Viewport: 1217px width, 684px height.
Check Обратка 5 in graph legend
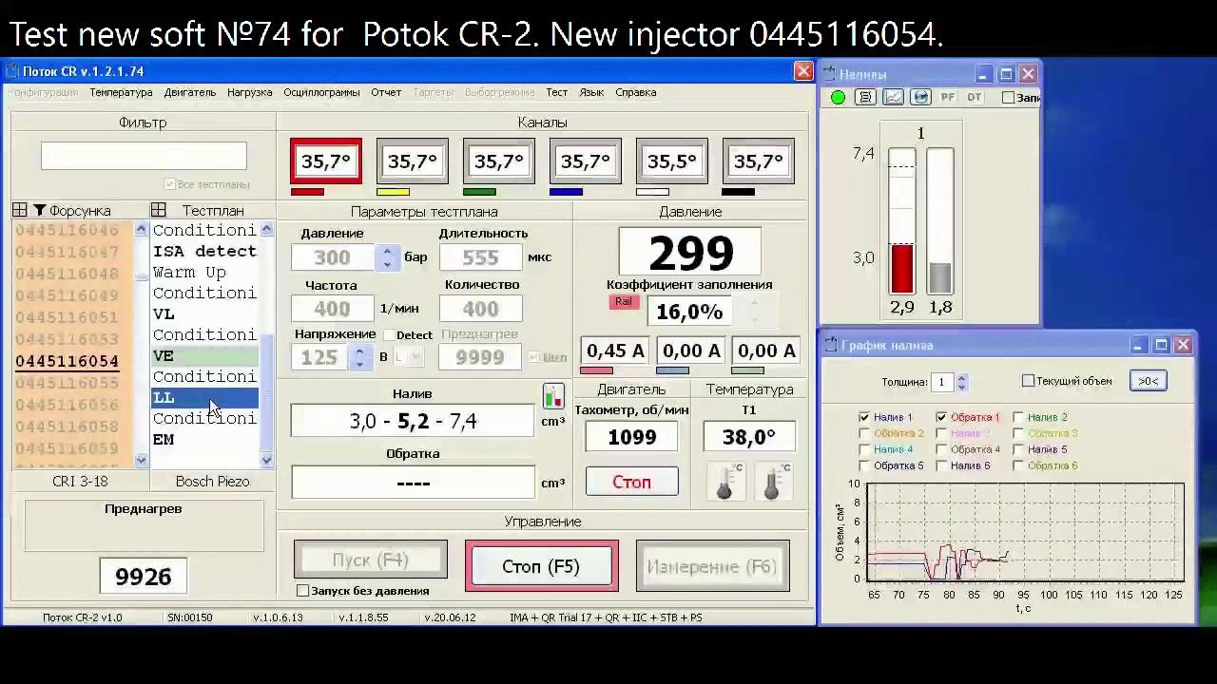864,465
